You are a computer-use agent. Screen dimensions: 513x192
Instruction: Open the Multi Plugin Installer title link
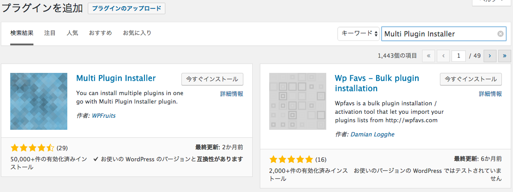click(116, 78)
